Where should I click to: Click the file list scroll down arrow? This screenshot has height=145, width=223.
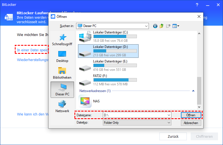pyautogui.click(x=199, y=107)
